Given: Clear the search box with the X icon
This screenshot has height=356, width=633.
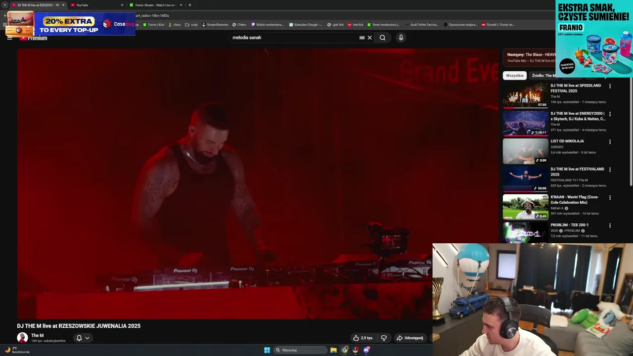Looking at the screenshot, I should click(369, 38).
